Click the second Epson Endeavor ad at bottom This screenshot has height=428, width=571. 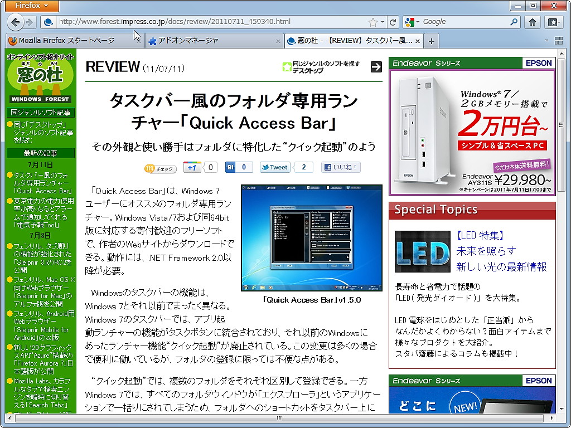[x=472, y=394]
